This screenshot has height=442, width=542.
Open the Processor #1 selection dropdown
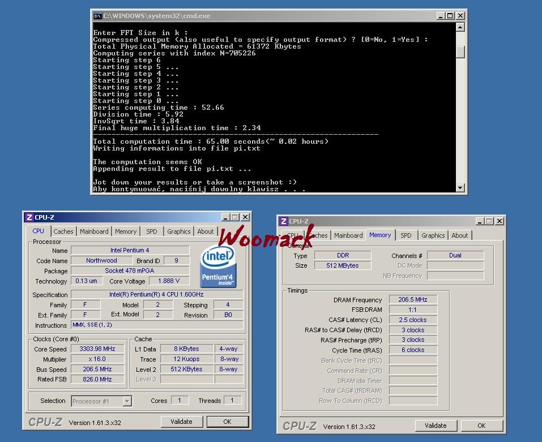point(127,401)
